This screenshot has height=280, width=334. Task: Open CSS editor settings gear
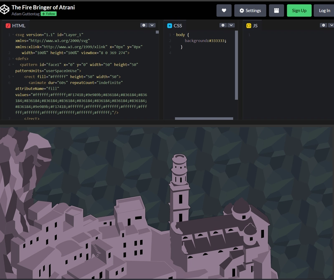(223, 25)
